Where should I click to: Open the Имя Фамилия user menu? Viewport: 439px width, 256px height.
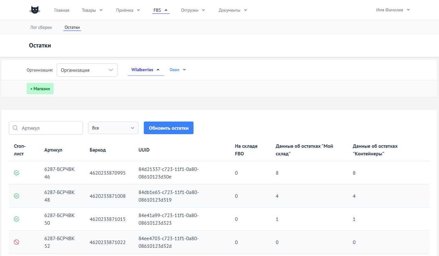click(x=393, y=10)
